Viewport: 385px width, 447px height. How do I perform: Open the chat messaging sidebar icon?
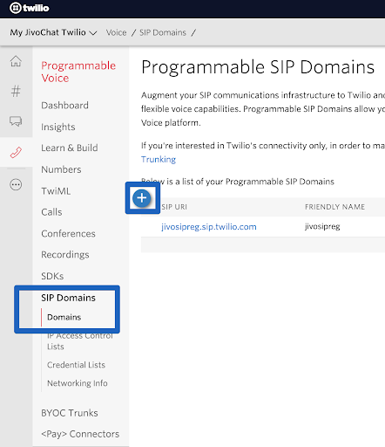16,121
